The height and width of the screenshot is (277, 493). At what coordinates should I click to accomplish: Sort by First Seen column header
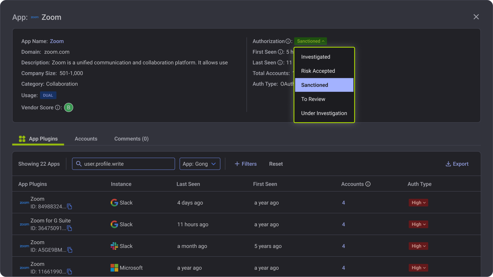265,184
